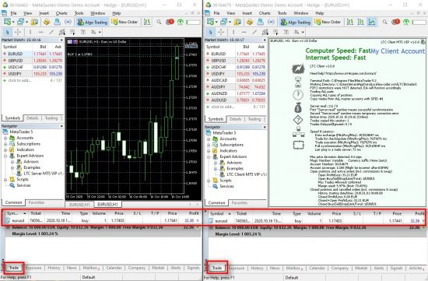428x281 pixels.
Task: Select GBPUSD row in right Market Watch
Action: [x=236, y=61]
